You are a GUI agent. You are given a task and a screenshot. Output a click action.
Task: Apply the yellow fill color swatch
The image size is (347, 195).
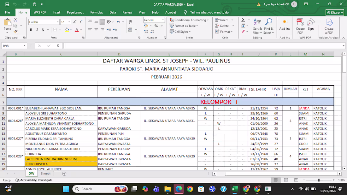pyautogui.click(x=67, y=30)
